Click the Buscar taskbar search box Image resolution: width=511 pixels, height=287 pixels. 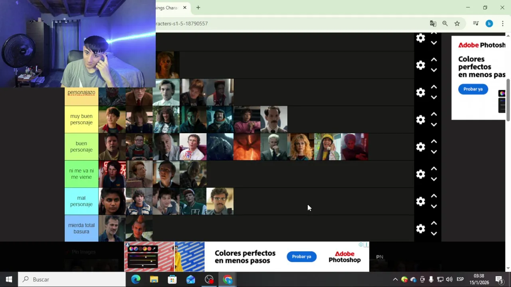click(x=72, y=279)
